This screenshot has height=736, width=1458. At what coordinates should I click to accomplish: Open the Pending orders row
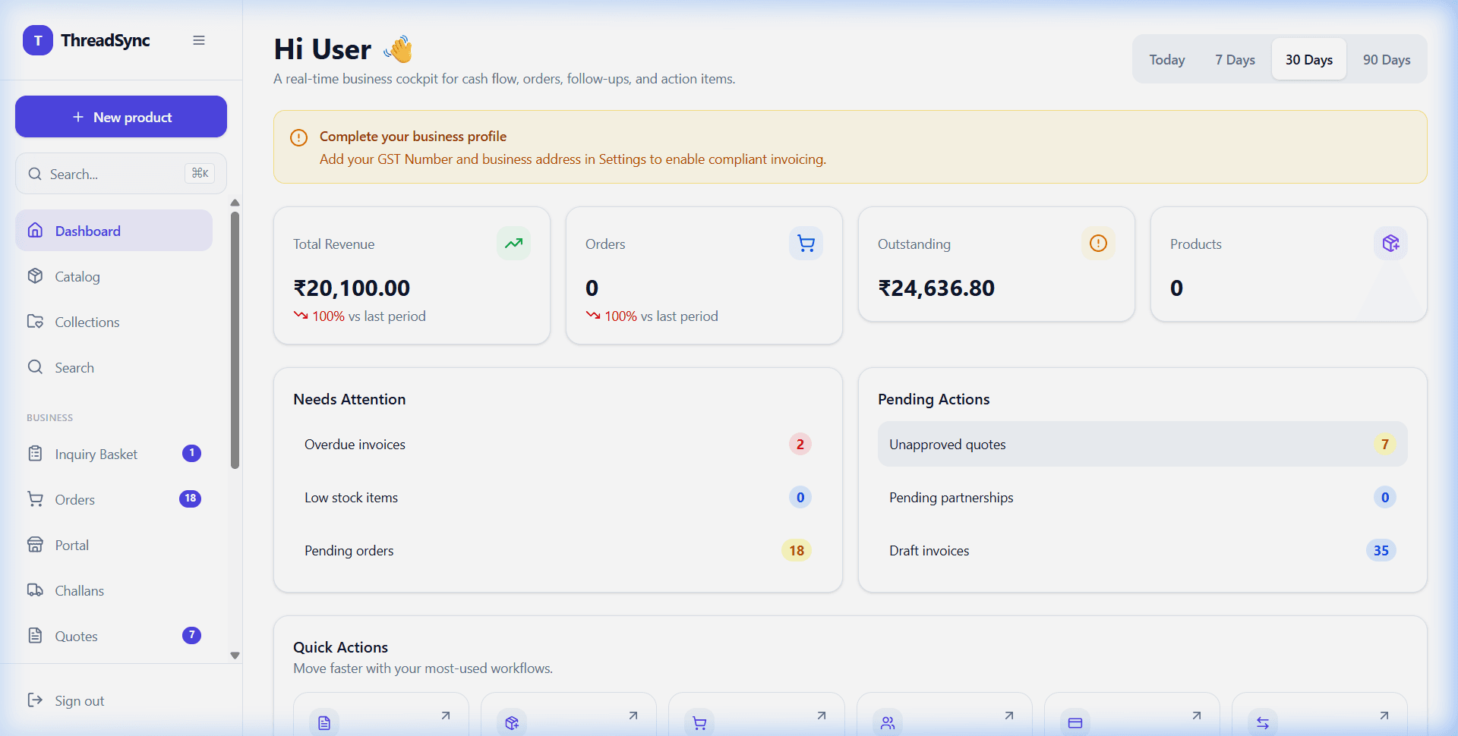(x=558, y=550)
